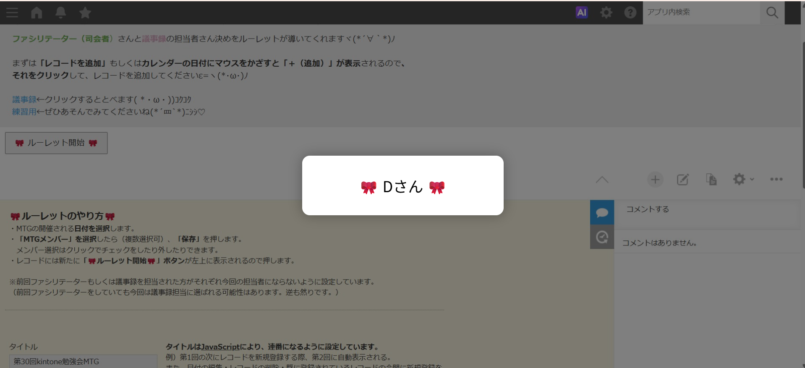Open the notifications bell
The width and height of the screenshot is (805, 368).
tap(61, 13)
